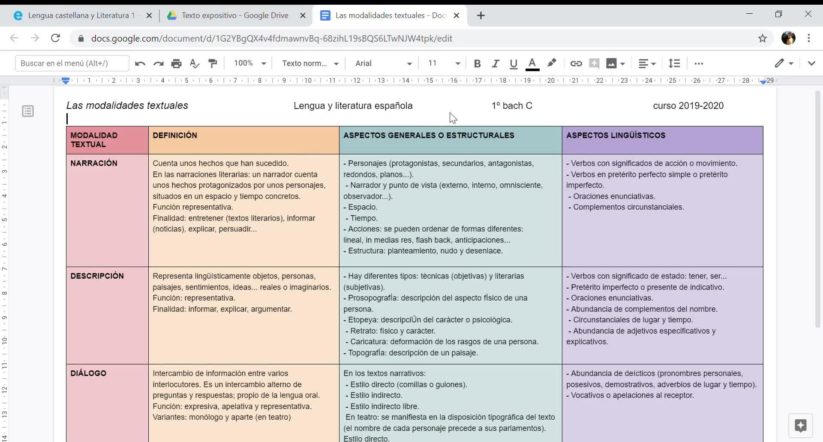Screen dimensions: 823x442
Task: Open the Texto normal style dropdown
Action: click(x=310, y=63)
